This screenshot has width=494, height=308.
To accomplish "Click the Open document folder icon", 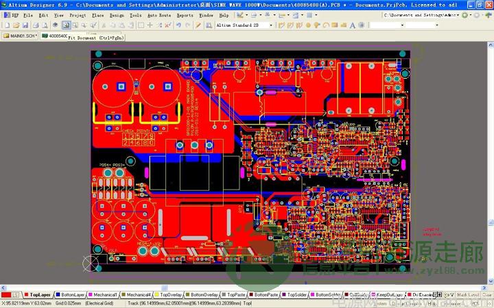I will (16, 25).
